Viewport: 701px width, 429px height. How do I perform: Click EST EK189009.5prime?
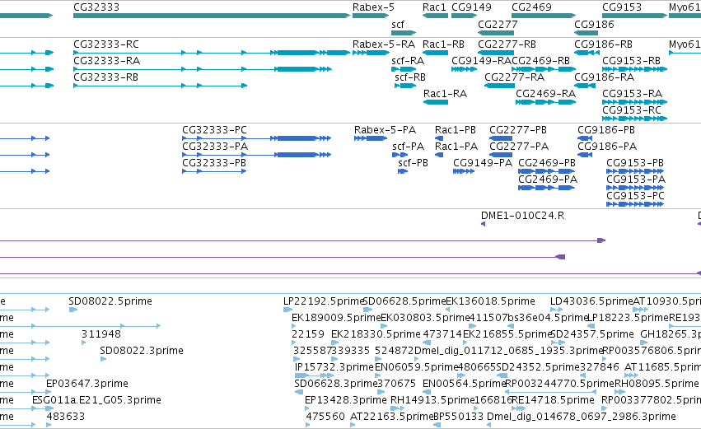(x=336, y=317)
